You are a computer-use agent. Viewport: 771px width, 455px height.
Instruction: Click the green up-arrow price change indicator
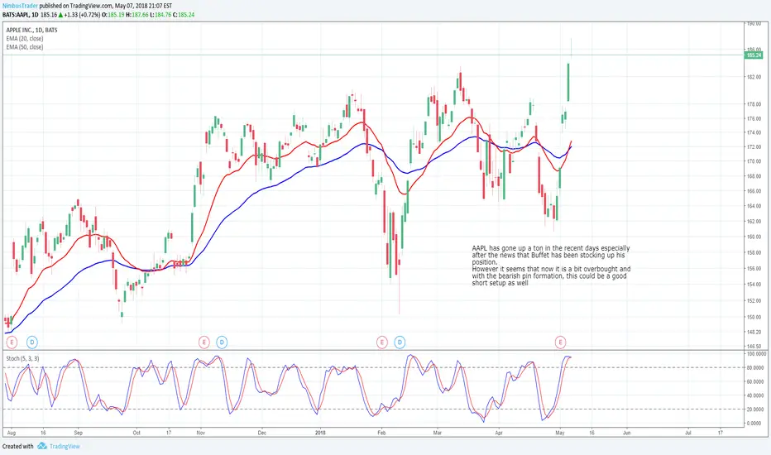pyautogui.click(x=60, y=15)
